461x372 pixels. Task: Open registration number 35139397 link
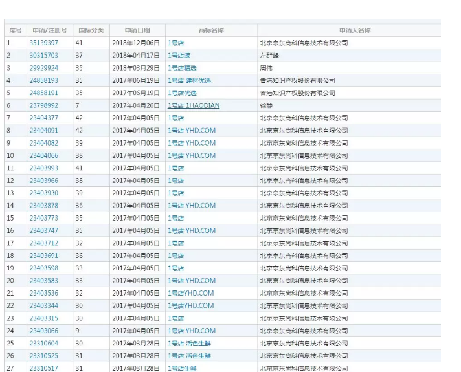[x=43, y=43]
